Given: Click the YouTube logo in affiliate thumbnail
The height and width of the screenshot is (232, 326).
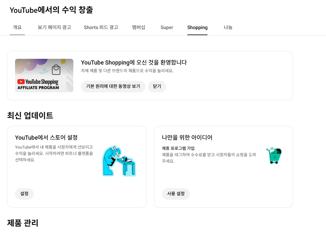Looking at the screenshot, I should 21,82.
